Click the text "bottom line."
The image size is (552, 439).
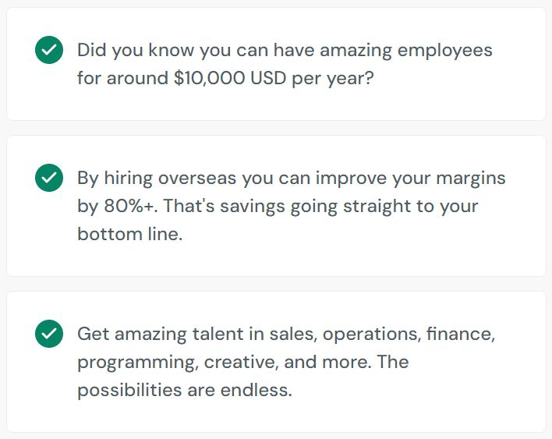pyautogui.click(x=130, y=234)
